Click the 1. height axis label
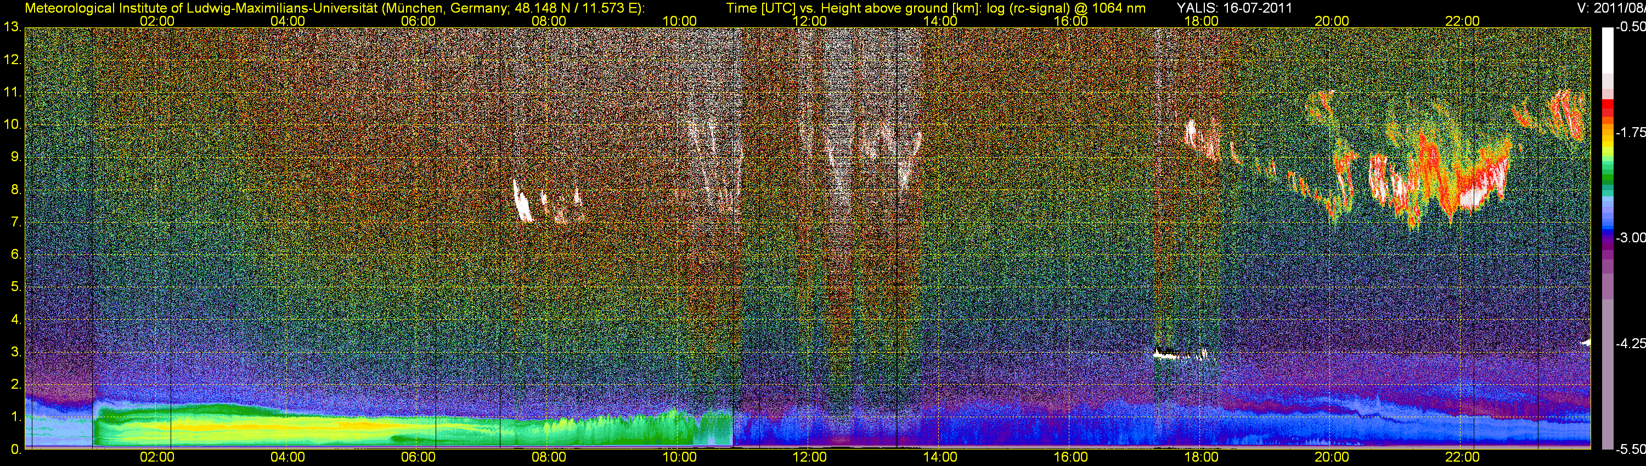 tap(16, 417)
